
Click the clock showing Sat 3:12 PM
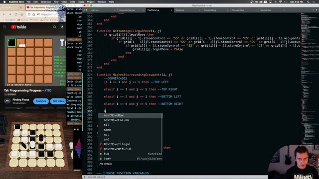pyautogui.click(x=297, y=2)
